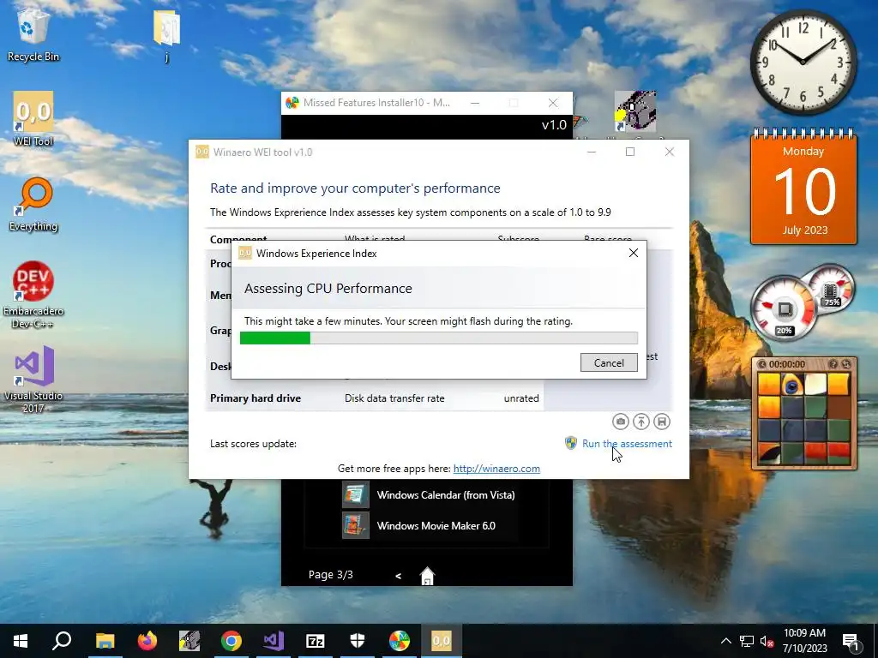
Task: Open Visual Studio from taskbar
Action: pos(274,641)
